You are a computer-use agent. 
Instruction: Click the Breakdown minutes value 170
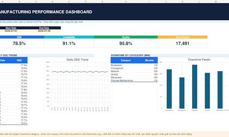tap(155, 65)
